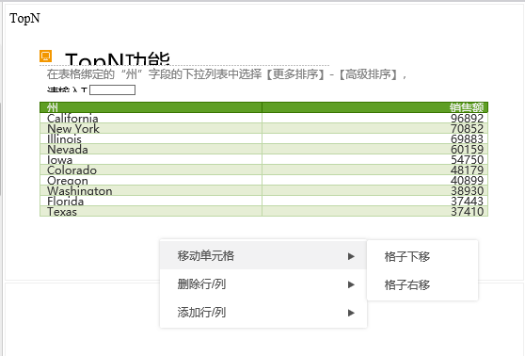Select the California table cell

click(151, 118)
